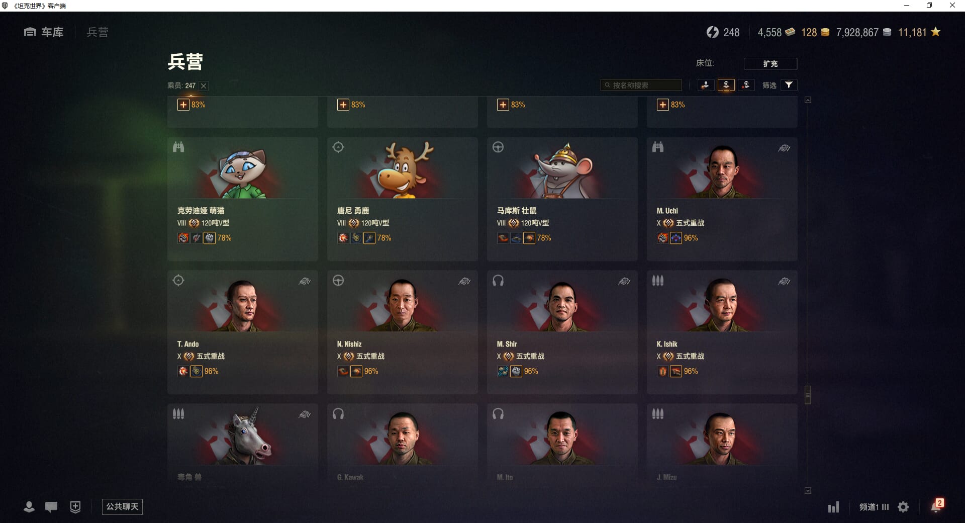Open the contacts person icon at bottom

[x=29, y=507]
